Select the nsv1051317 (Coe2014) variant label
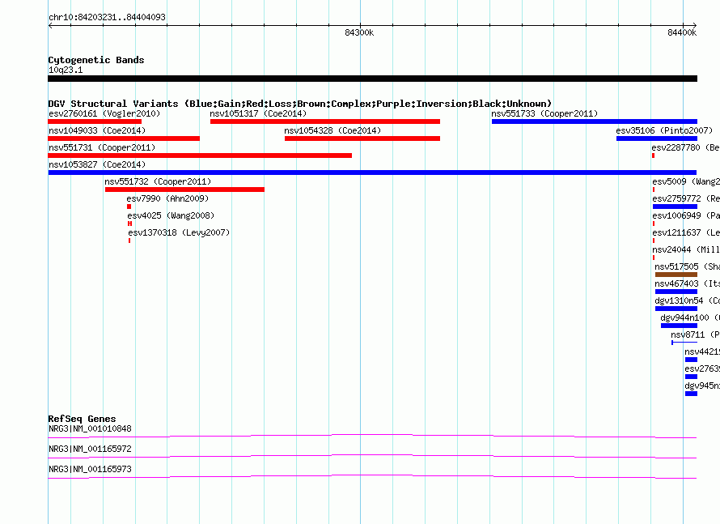The width and height of the screenshot is (720, 524). click(258, 113)
